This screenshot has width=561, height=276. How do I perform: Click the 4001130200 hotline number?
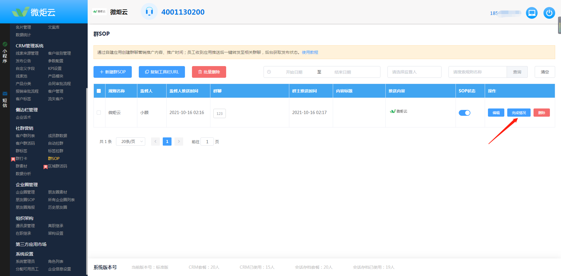(183, 12)
